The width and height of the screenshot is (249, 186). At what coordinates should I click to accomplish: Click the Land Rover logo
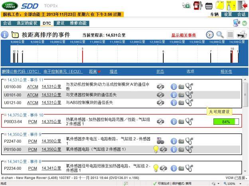(x=10, y=6)
